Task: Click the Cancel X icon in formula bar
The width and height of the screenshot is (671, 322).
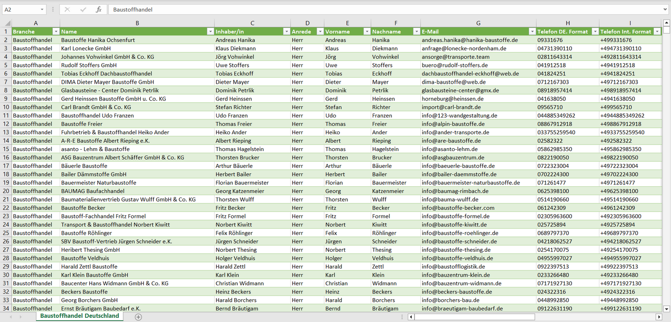Action: [67, 9]
